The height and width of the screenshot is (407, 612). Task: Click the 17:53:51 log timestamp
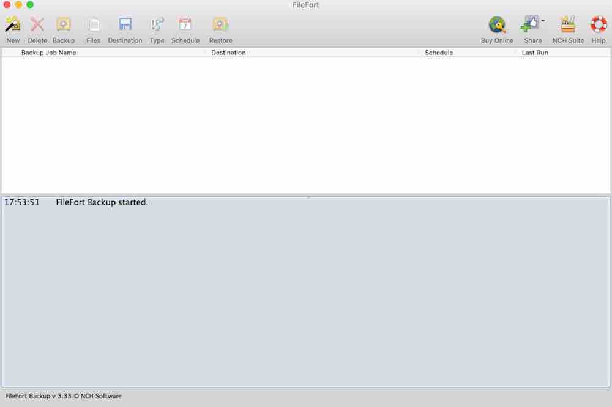click(22, 202)
